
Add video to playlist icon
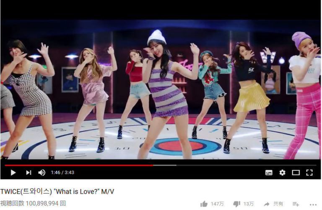pos(296,204)
